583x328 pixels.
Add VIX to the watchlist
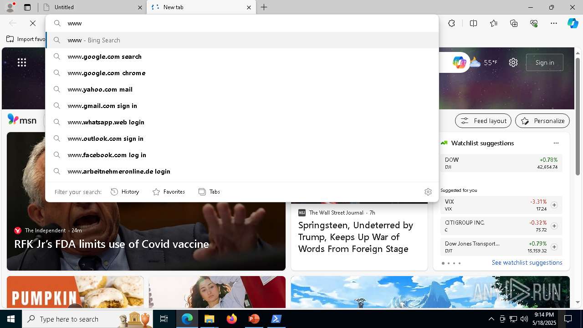554,205
